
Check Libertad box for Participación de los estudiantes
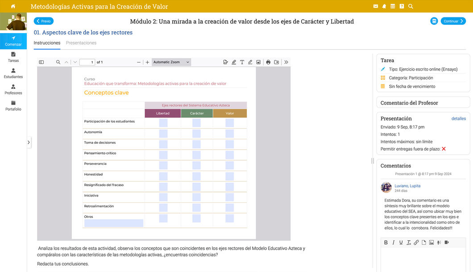163,123
